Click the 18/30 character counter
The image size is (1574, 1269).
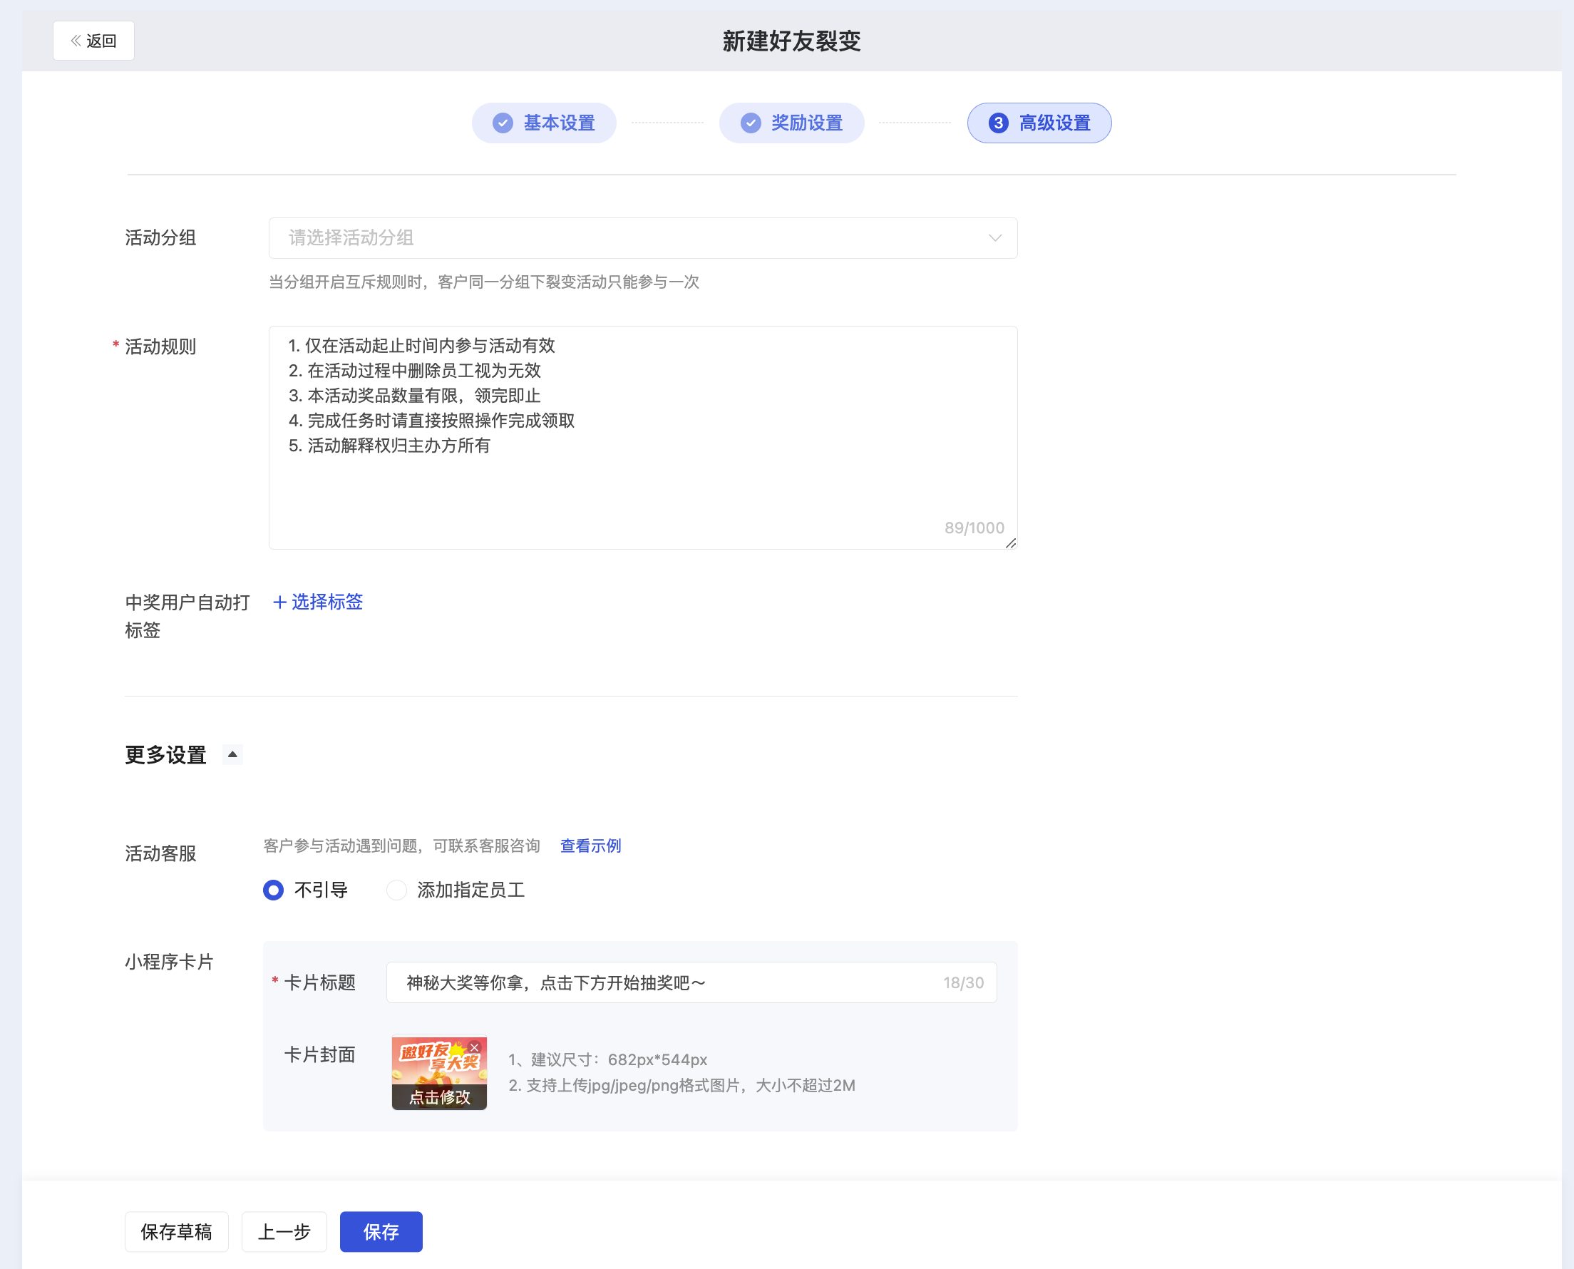point(963,983)
